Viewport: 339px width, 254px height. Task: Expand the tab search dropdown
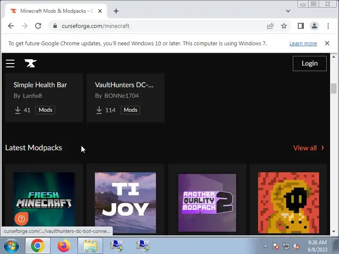click(x=288, y=11)
